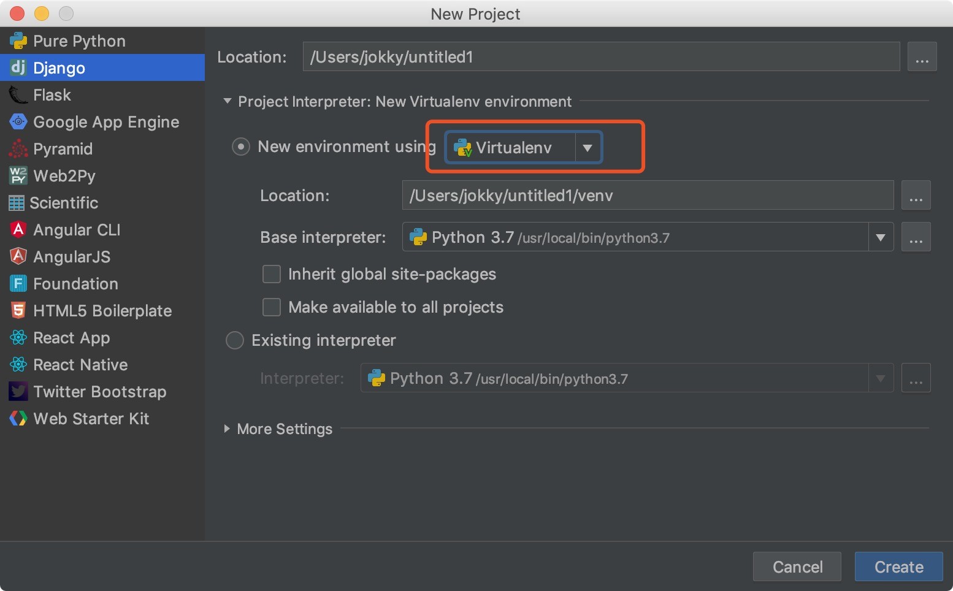953x591 pixels.
Task: Click the Scientific grid icon
Action: pyautogui.click(x=17, y=203)
